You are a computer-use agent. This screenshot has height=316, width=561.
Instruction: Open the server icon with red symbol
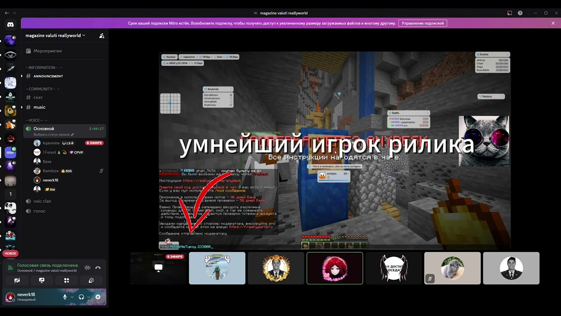click(x=10, y=138)
